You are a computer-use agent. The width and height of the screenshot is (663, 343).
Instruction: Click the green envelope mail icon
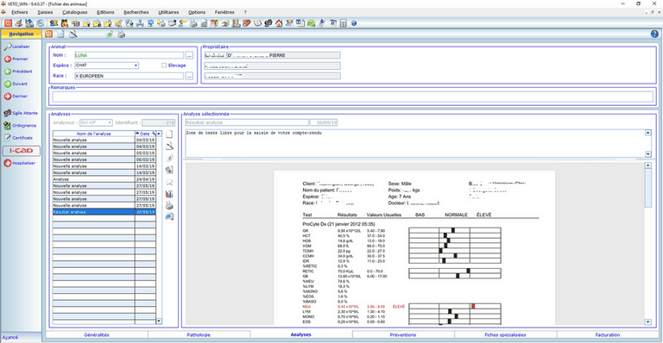click(311, 23)
